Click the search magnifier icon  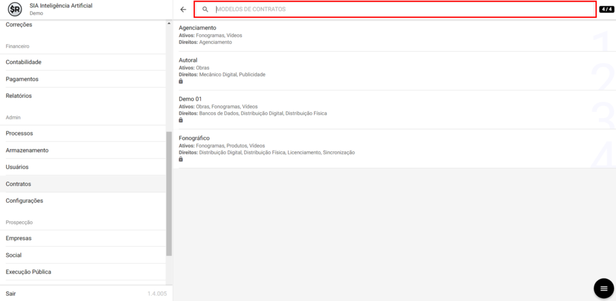[x=205, y=10]
